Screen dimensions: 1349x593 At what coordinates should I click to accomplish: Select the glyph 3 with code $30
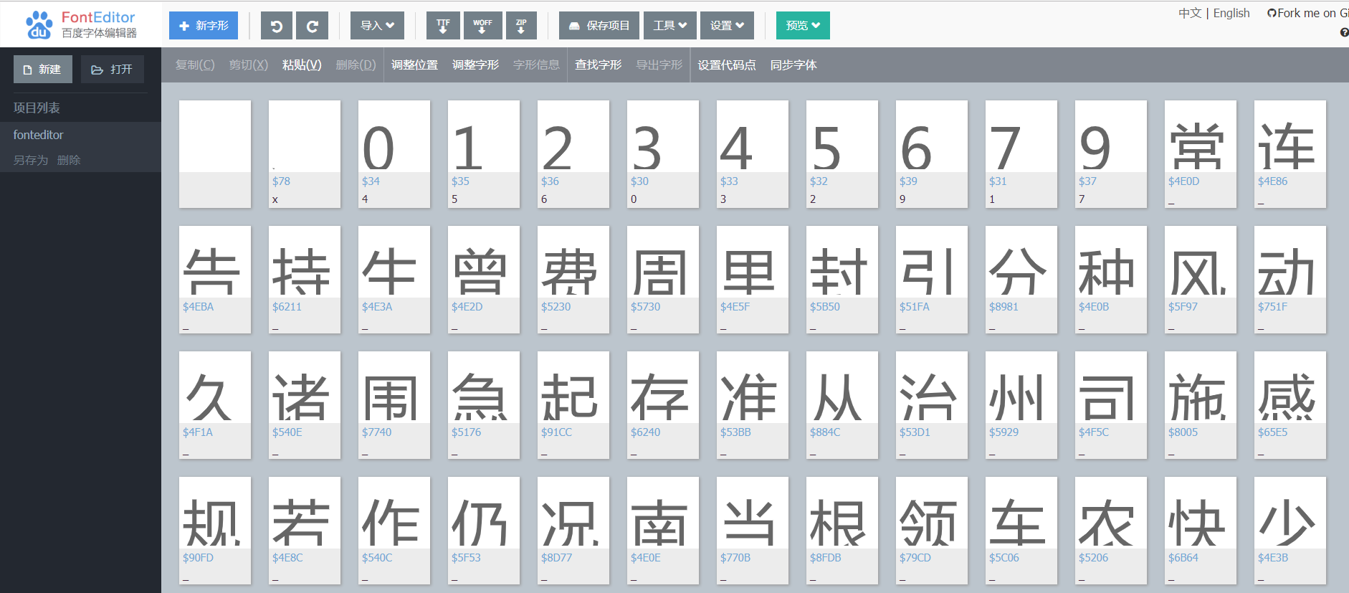point(663,154)
